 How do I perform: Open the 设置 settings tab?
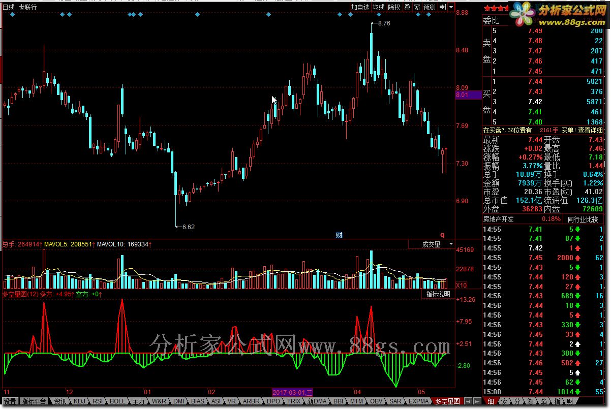[x=10, y=401]
